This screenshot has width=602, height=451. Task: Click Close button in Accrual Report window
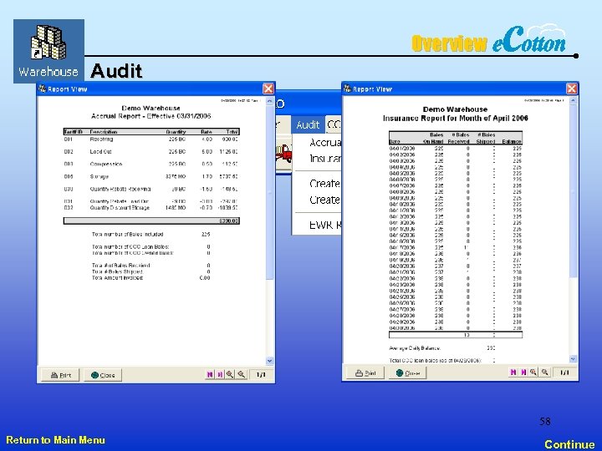103,375
